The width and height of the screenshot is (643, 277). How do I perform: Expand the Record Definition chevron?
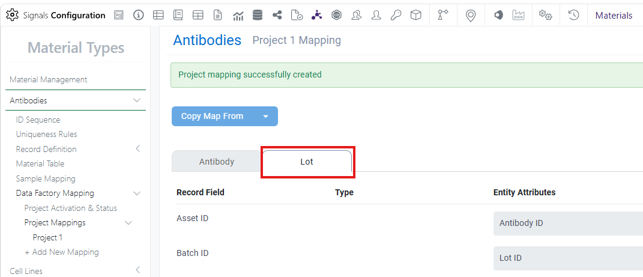138,148
